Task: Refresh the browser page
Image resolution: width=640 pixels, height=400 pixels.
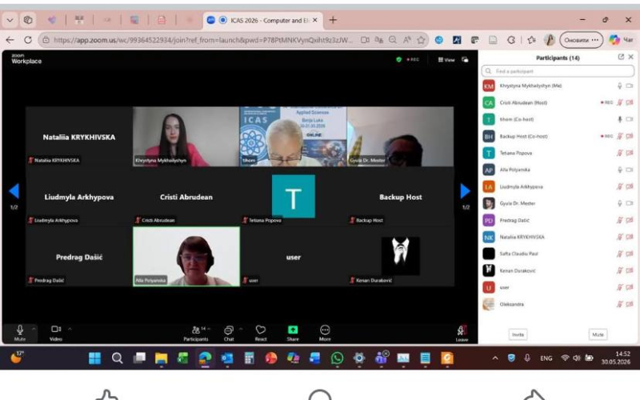Action: click(x=28, y=40)
